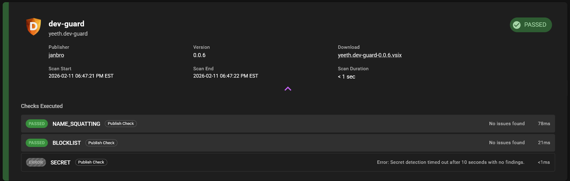The image size is (570, 181).
Task: Click the Checks Executed section heading
Action: point(42,106)
